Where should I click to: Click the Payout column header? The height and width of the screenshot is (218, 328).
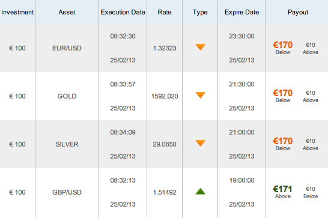298,13
